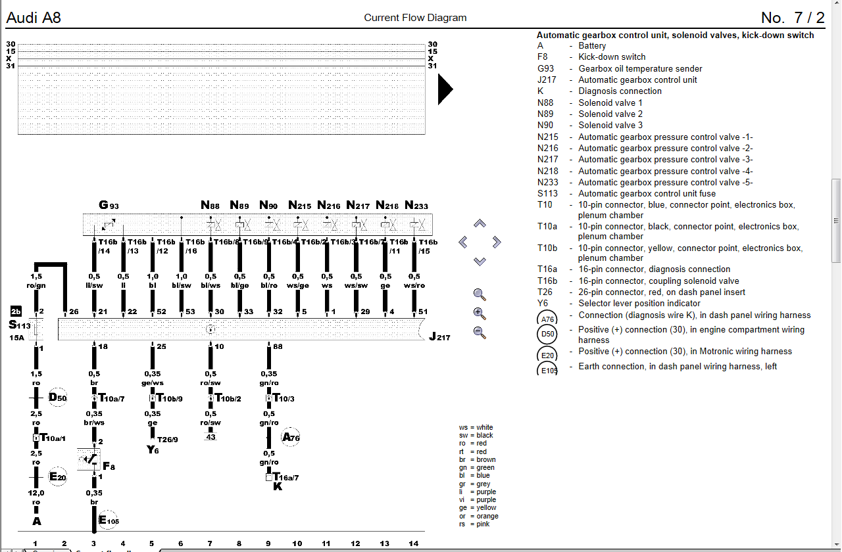
Task: Select the N216 label above the diagram
Action: [329, 206]
